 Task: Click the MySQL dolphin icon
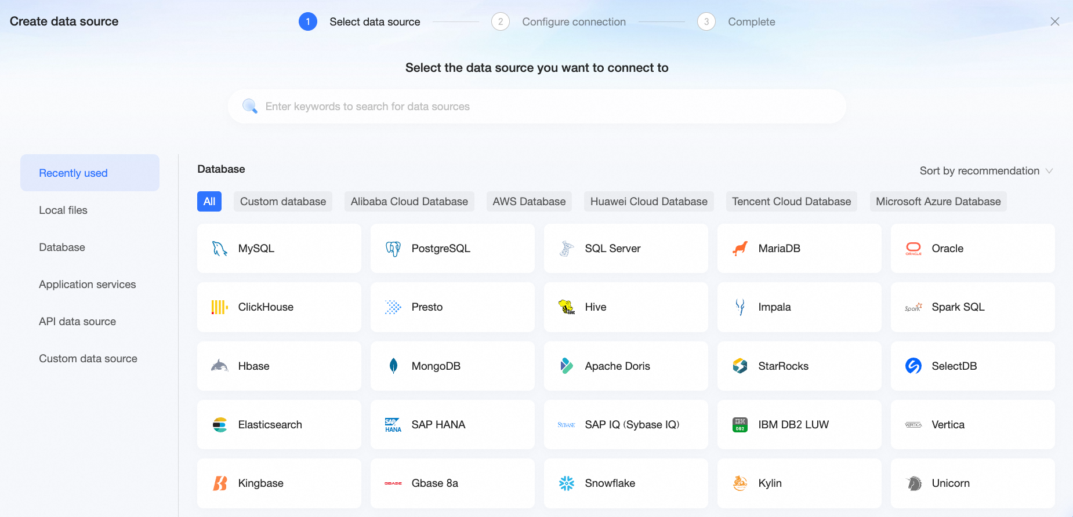tap(219, 249)
